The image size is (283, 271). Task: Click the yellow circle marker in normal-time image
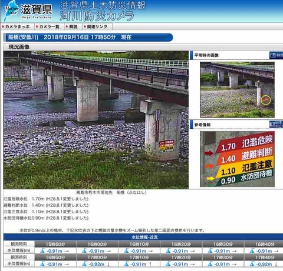[x=265, y=100]
